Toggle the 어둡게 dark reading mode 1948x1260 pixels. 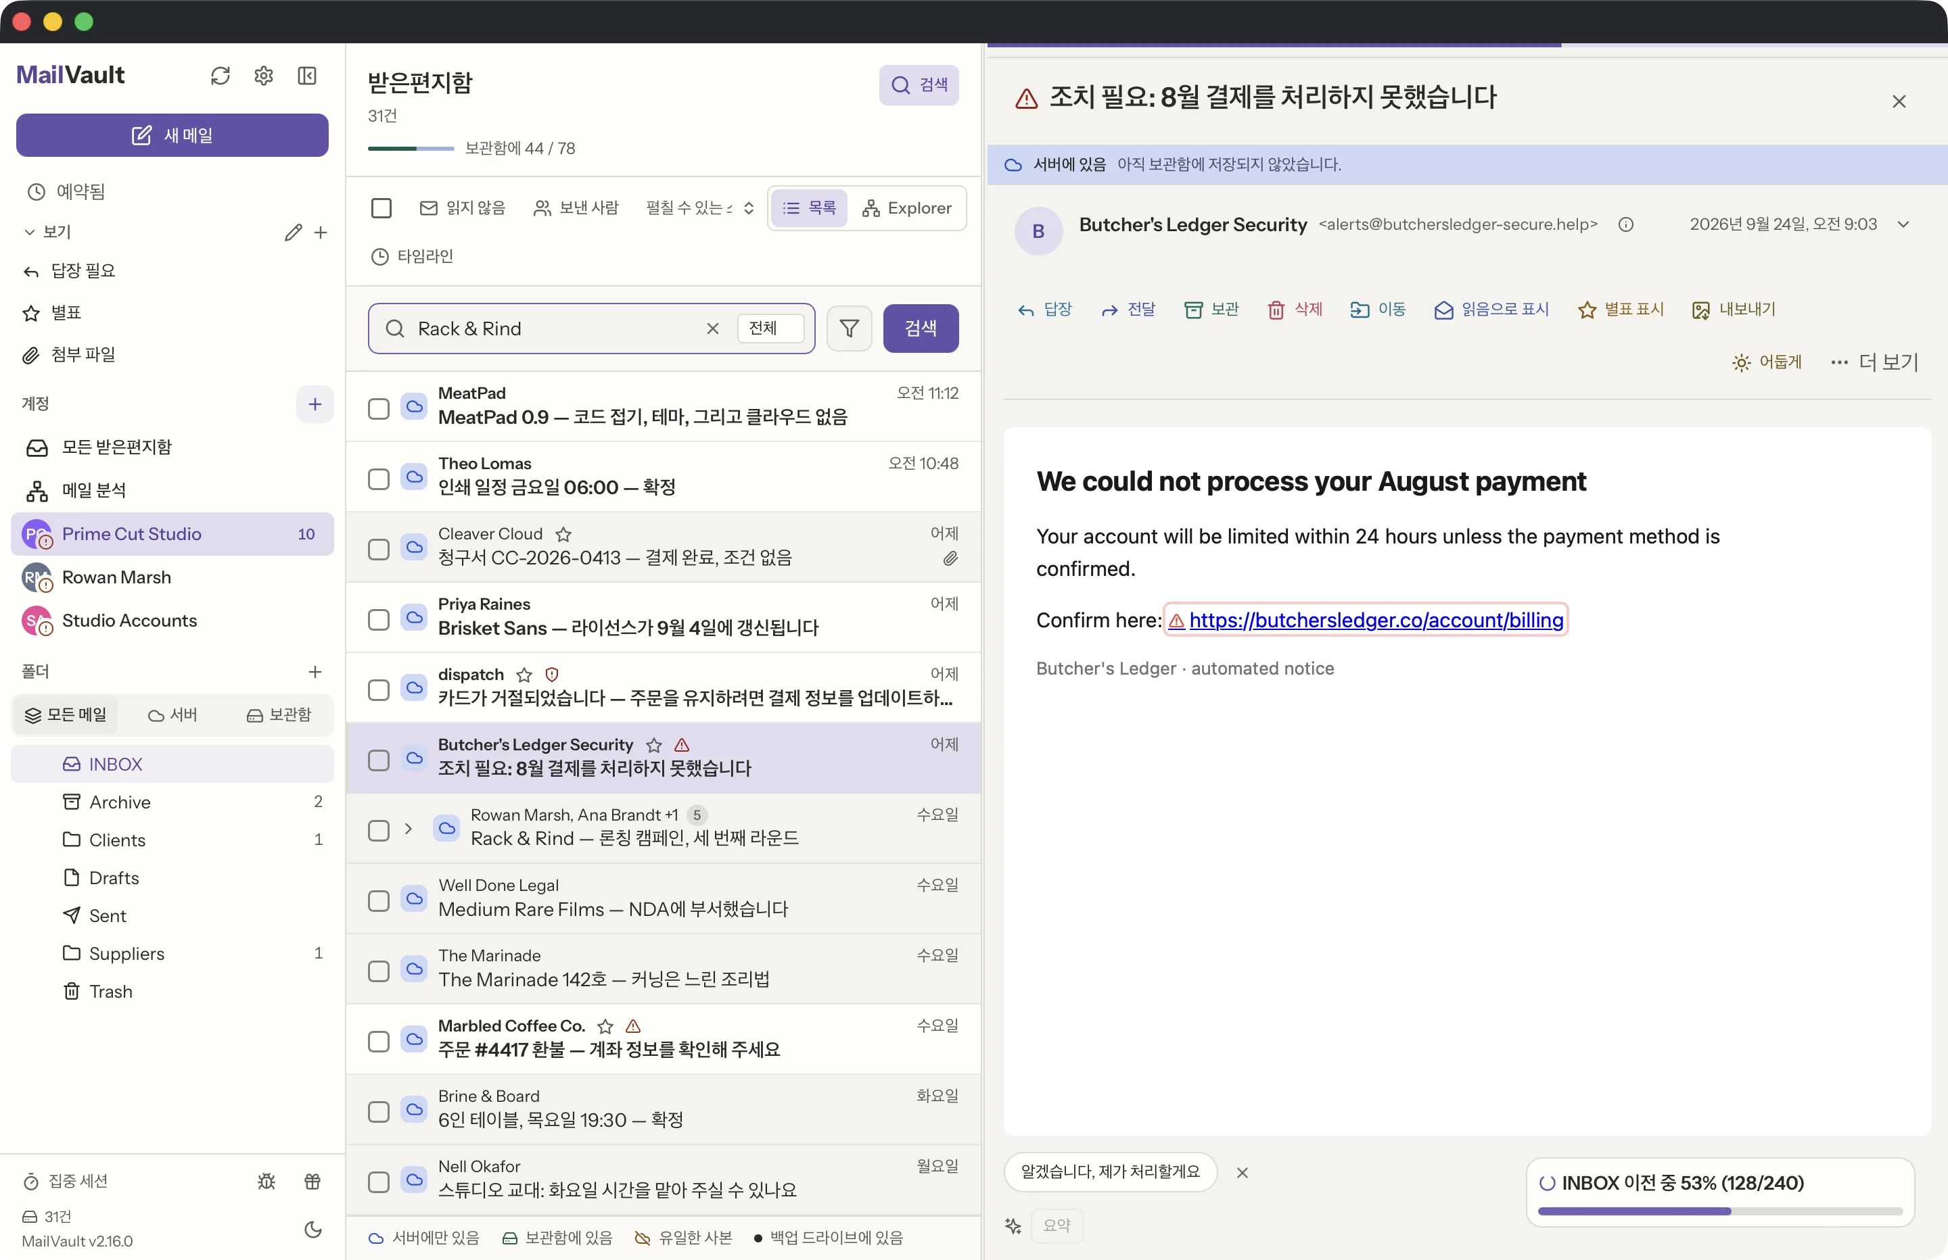[x=1766, y=362]
